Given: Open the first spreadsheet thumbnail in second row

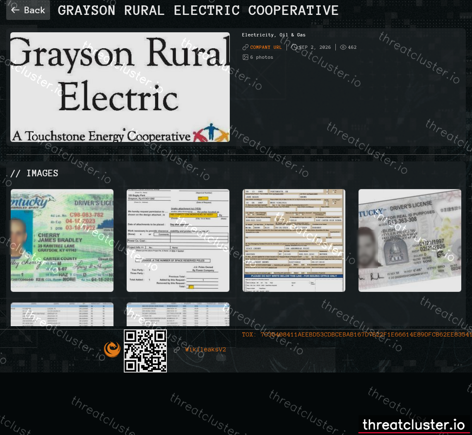Looking at the screenshot, I should [62, 315].
